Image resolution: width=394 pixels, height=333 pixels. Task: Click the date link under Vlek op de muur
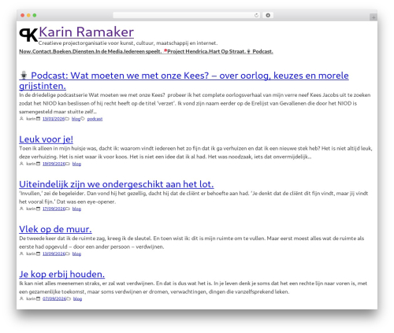tap(54, 253)
